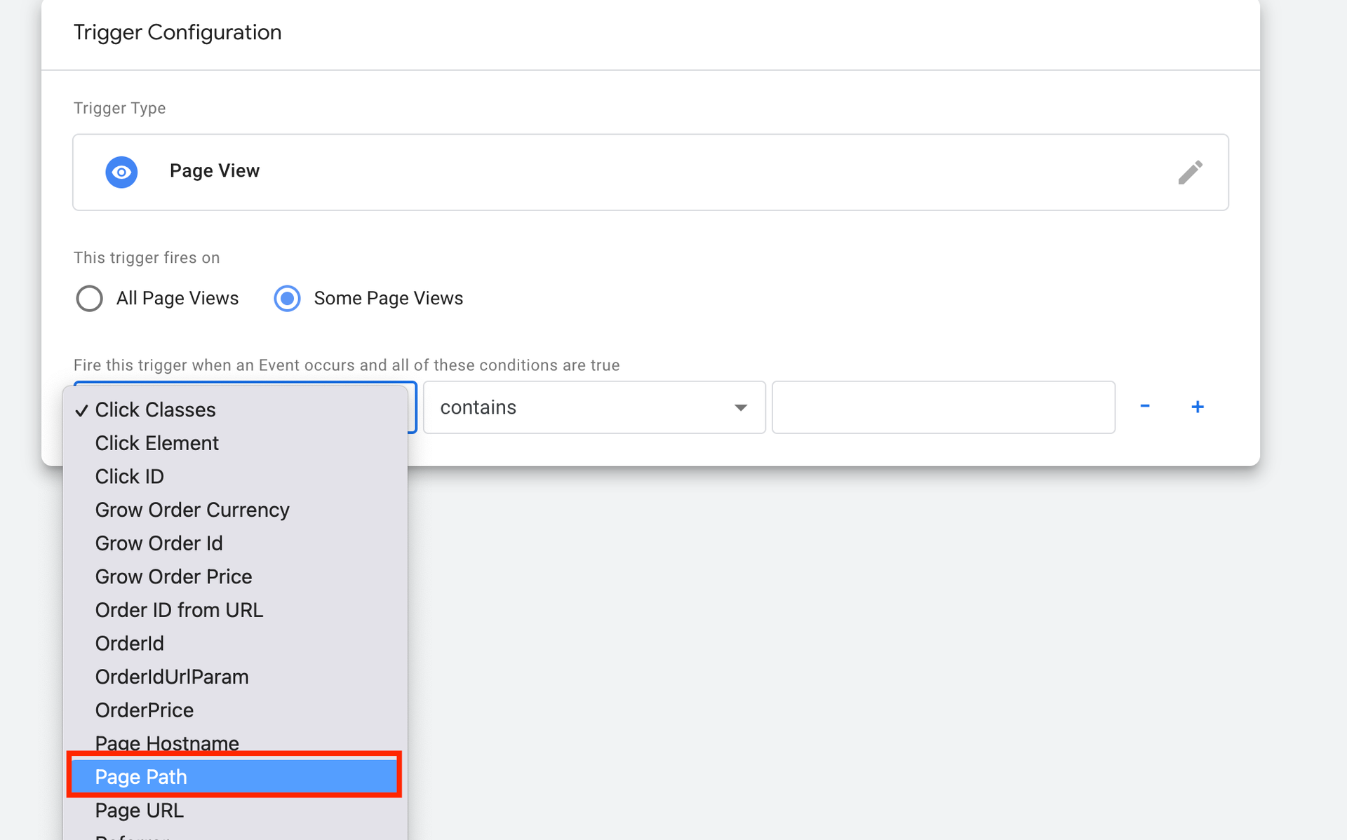This screenshot has height=840, width=1347.
Task: Click the pencil edit icon for trigger type
Action: [x=1190, y=172]
